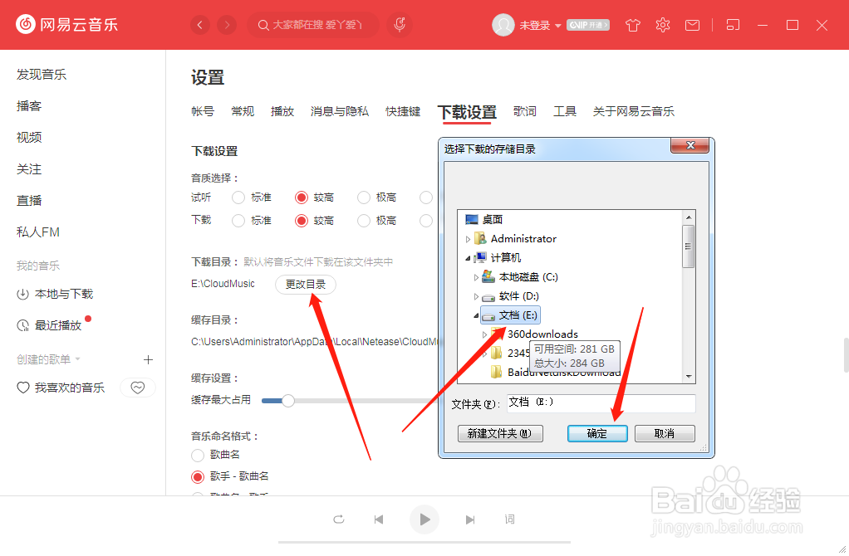Expand the 360downloads folder node
This screenshot has width=849, height=556.
485,334
